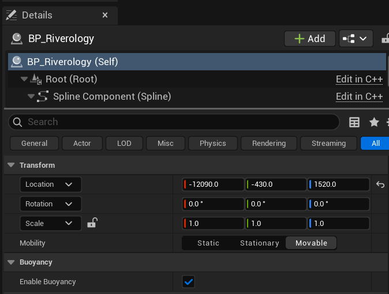Edit Rotation Z value field
Screen dimensions: 389x294
(x=338, y=204)
